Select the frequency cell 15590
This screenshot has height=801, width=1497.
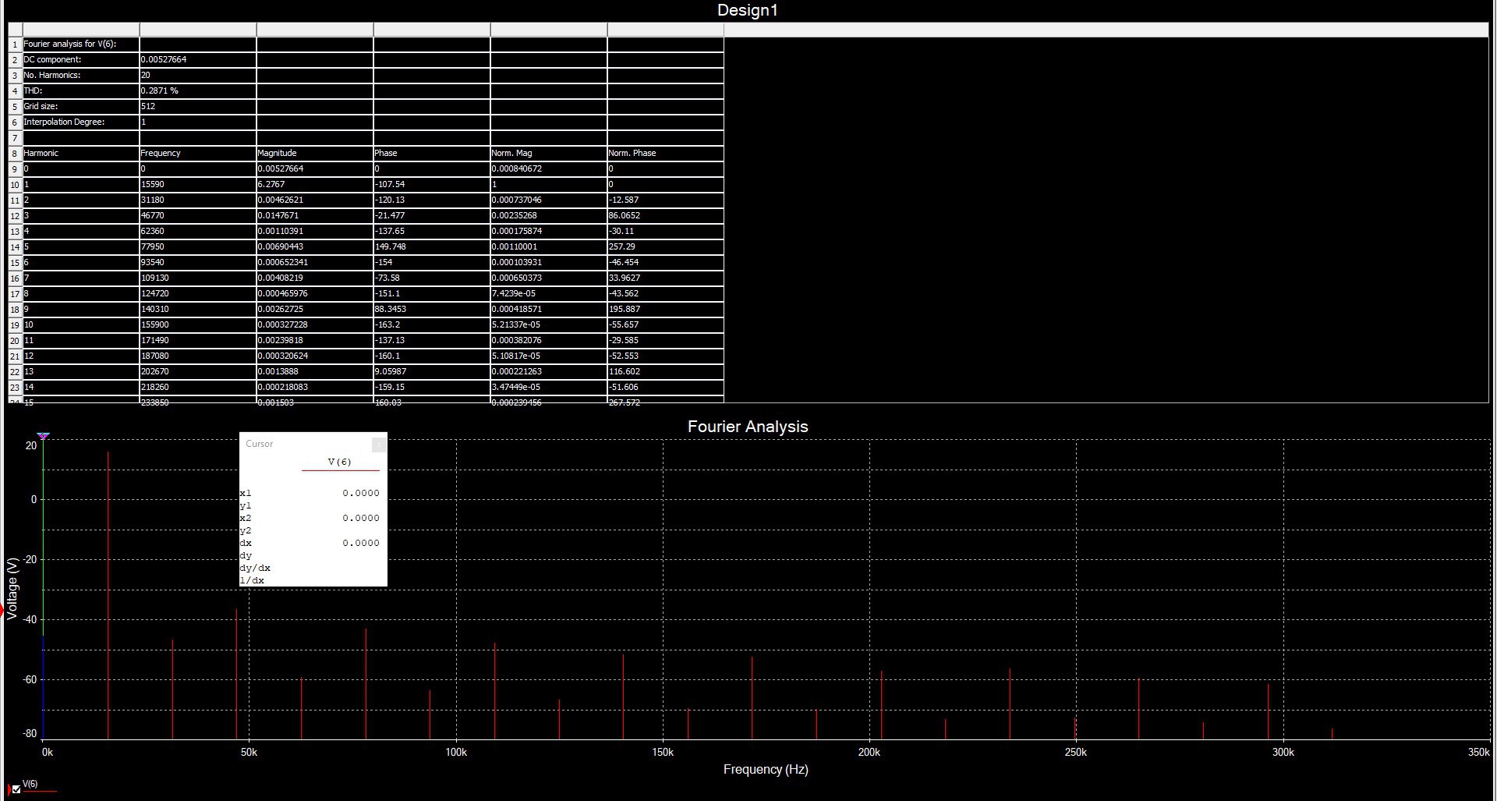click(198, 184)
